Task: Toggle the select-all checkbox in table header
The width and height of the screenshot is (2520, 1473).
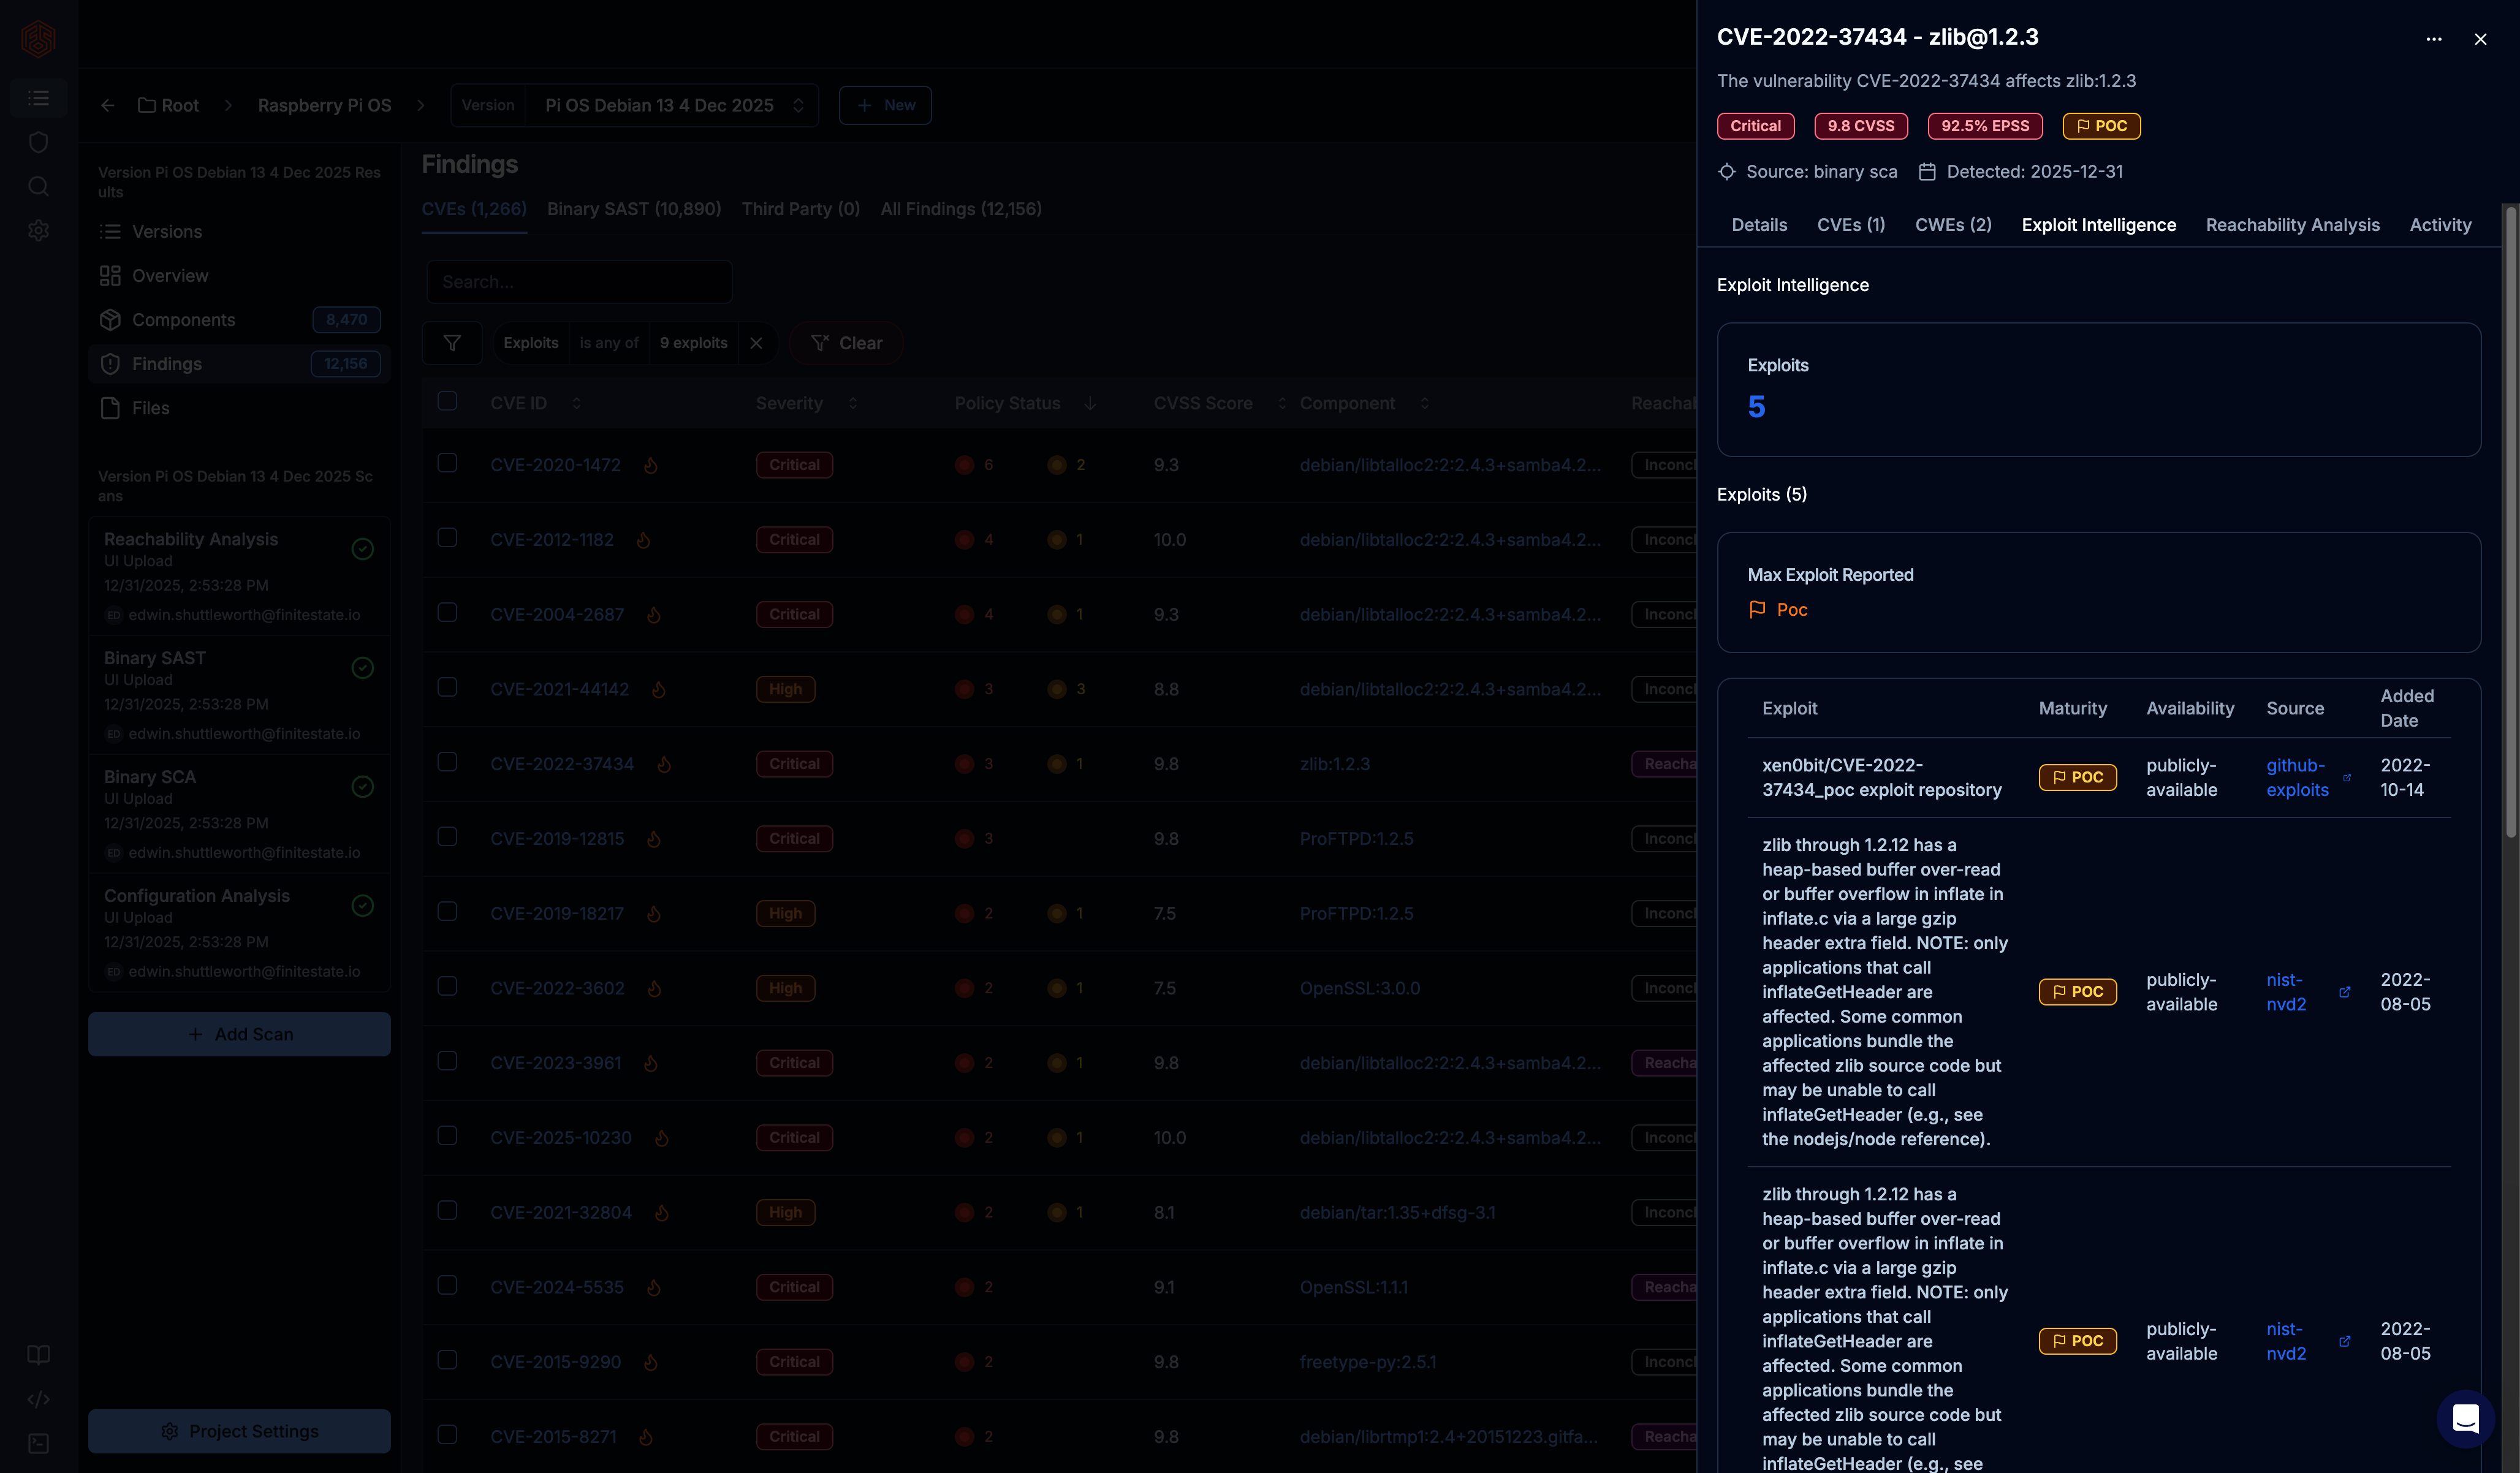Action: pos(447,401)
